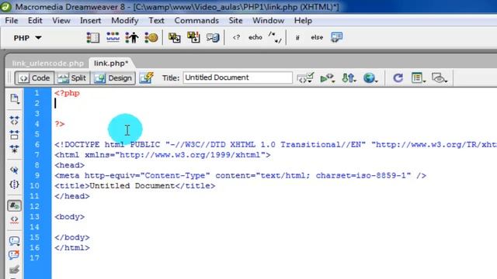497x279 pixels.
Task: Expand All in coding toolbar
Action: point(14,149)
